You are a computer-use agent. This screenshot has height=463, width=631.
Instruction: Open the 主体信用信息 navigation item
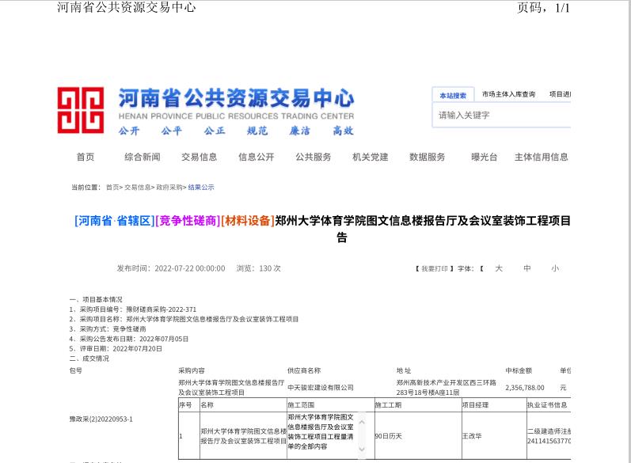tap(542, 157)
